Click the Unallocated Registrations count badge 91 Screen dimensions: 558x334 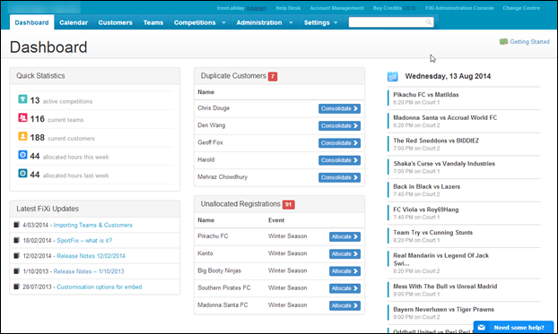pos(289,205)
